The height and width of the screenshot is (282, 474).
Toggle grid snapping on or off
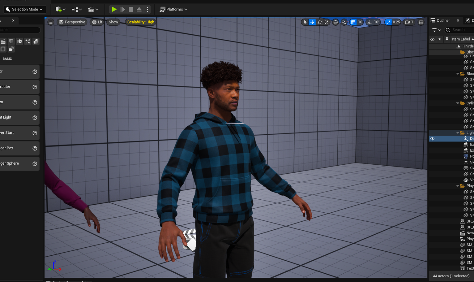click(x=353, y=22)
